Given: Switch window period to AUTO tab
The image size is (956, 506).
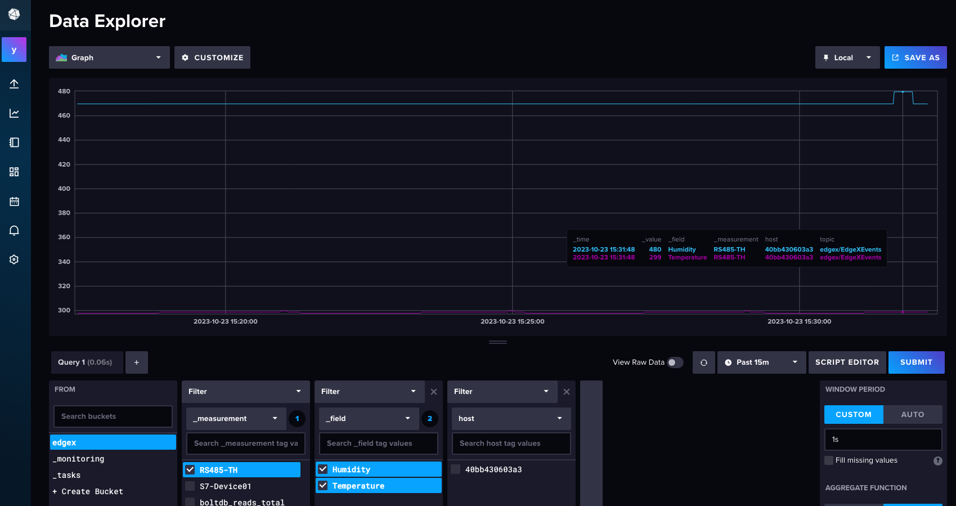Looking at the screenshot, I should (x=912, y=414).
